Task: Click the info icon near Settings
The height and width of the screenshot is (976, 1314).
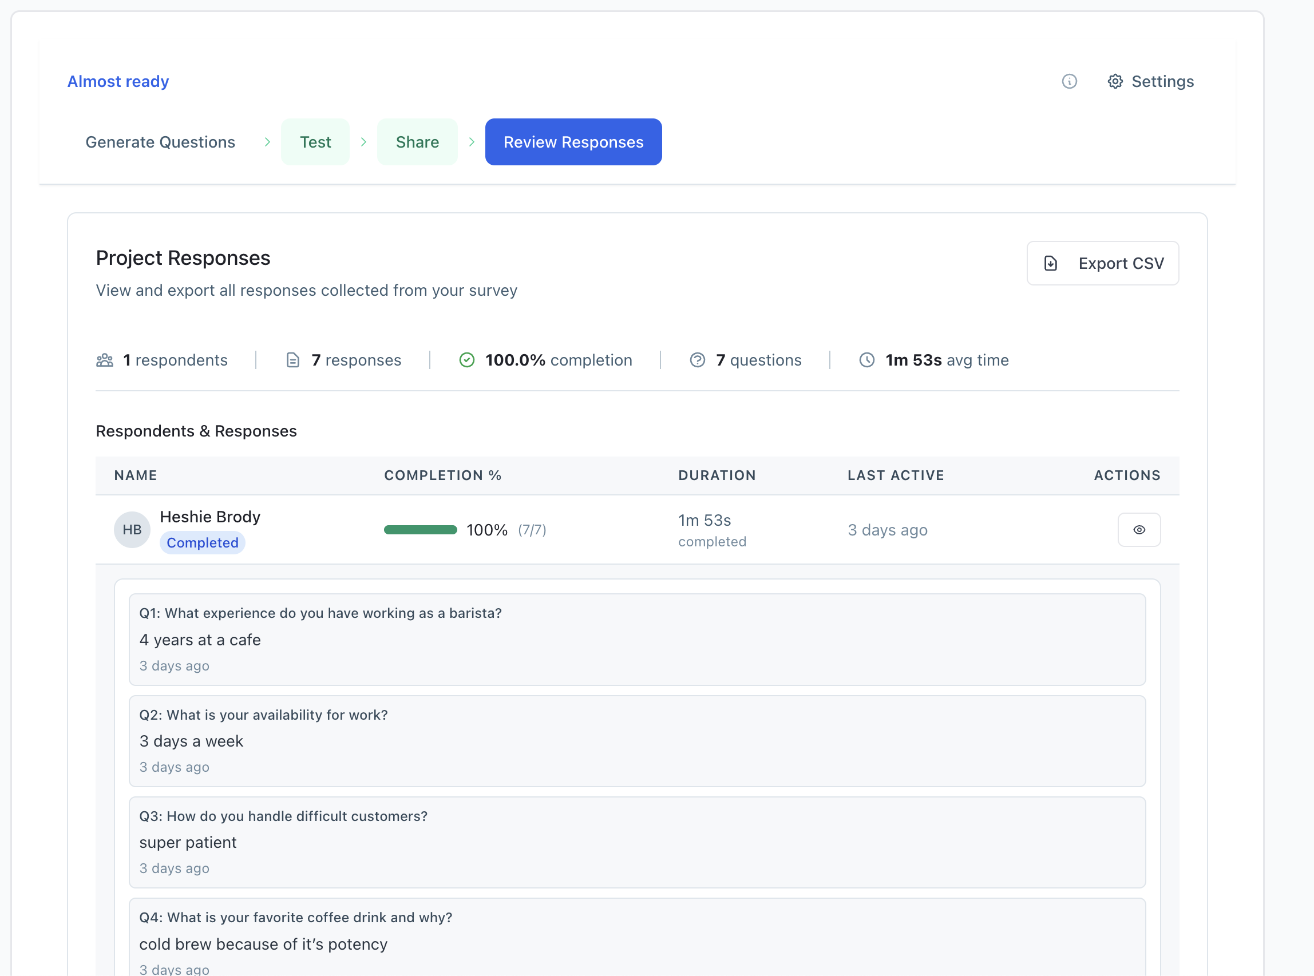Action: point(1069,82)
